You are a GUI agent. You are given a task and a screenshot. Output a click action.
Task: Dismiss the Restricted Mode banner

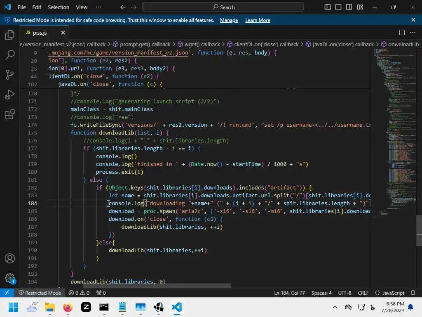pyautogui.click(x=413, y=20)
